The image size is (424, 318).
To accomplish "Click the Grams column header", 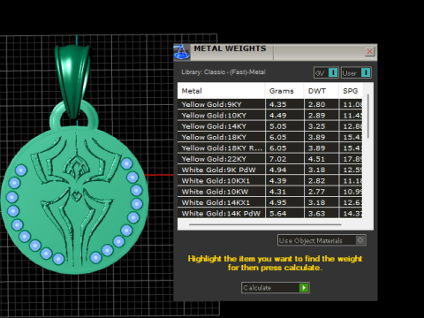I will click(x=284, y=91).
